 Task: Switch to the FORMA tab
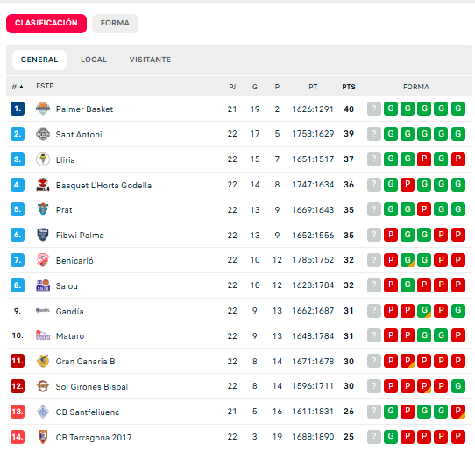click(115, 23)
